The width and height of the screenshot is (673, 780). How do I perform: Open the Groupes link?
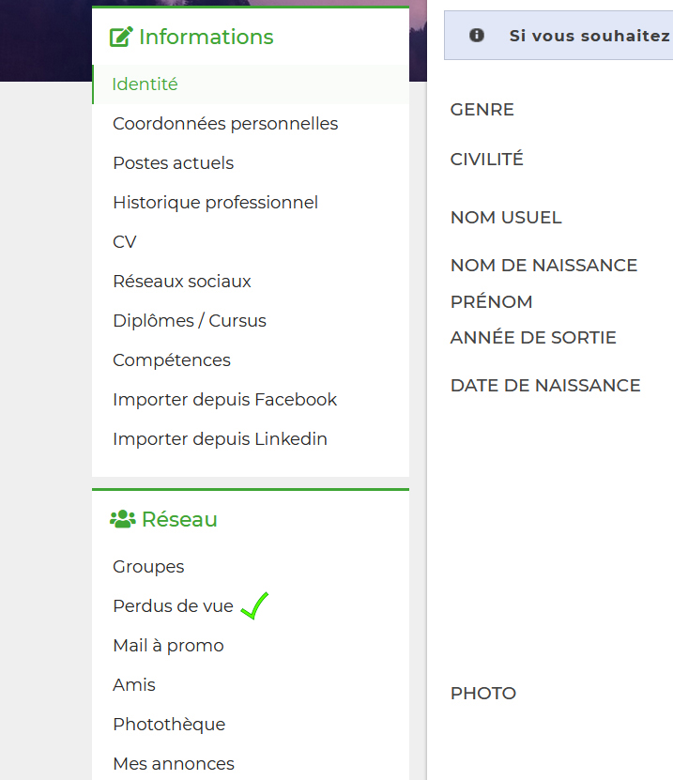pos(148,567)
